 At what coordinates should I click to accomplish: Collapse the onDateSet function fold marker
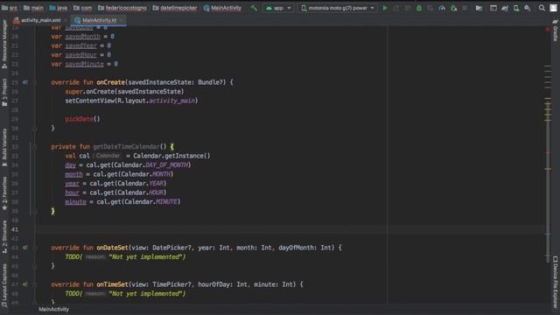coord(35,248)
